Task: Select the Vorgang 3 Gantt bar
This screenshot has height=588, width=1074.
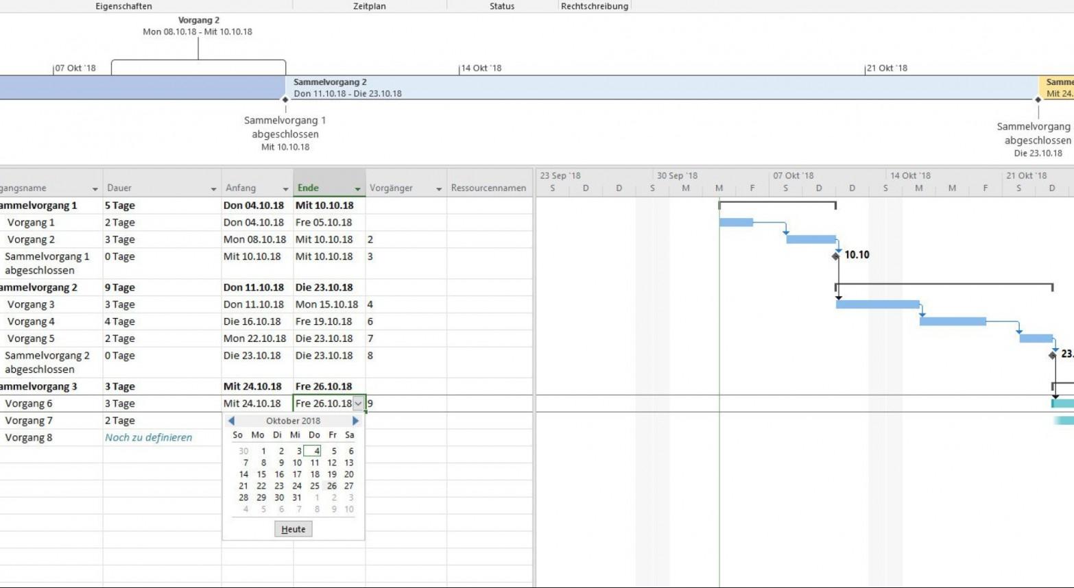Action: (x=877, y=304)
